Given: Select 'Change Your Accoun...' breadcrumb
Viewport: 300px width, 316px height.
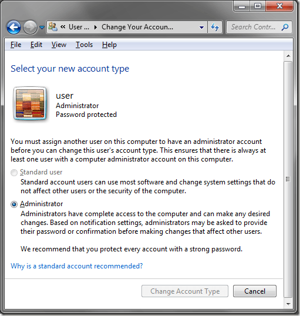Looking at the screenshot, I should (x=137, y=27).
